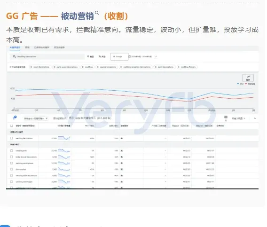Click the add filter link

click(x=59, y=118)
